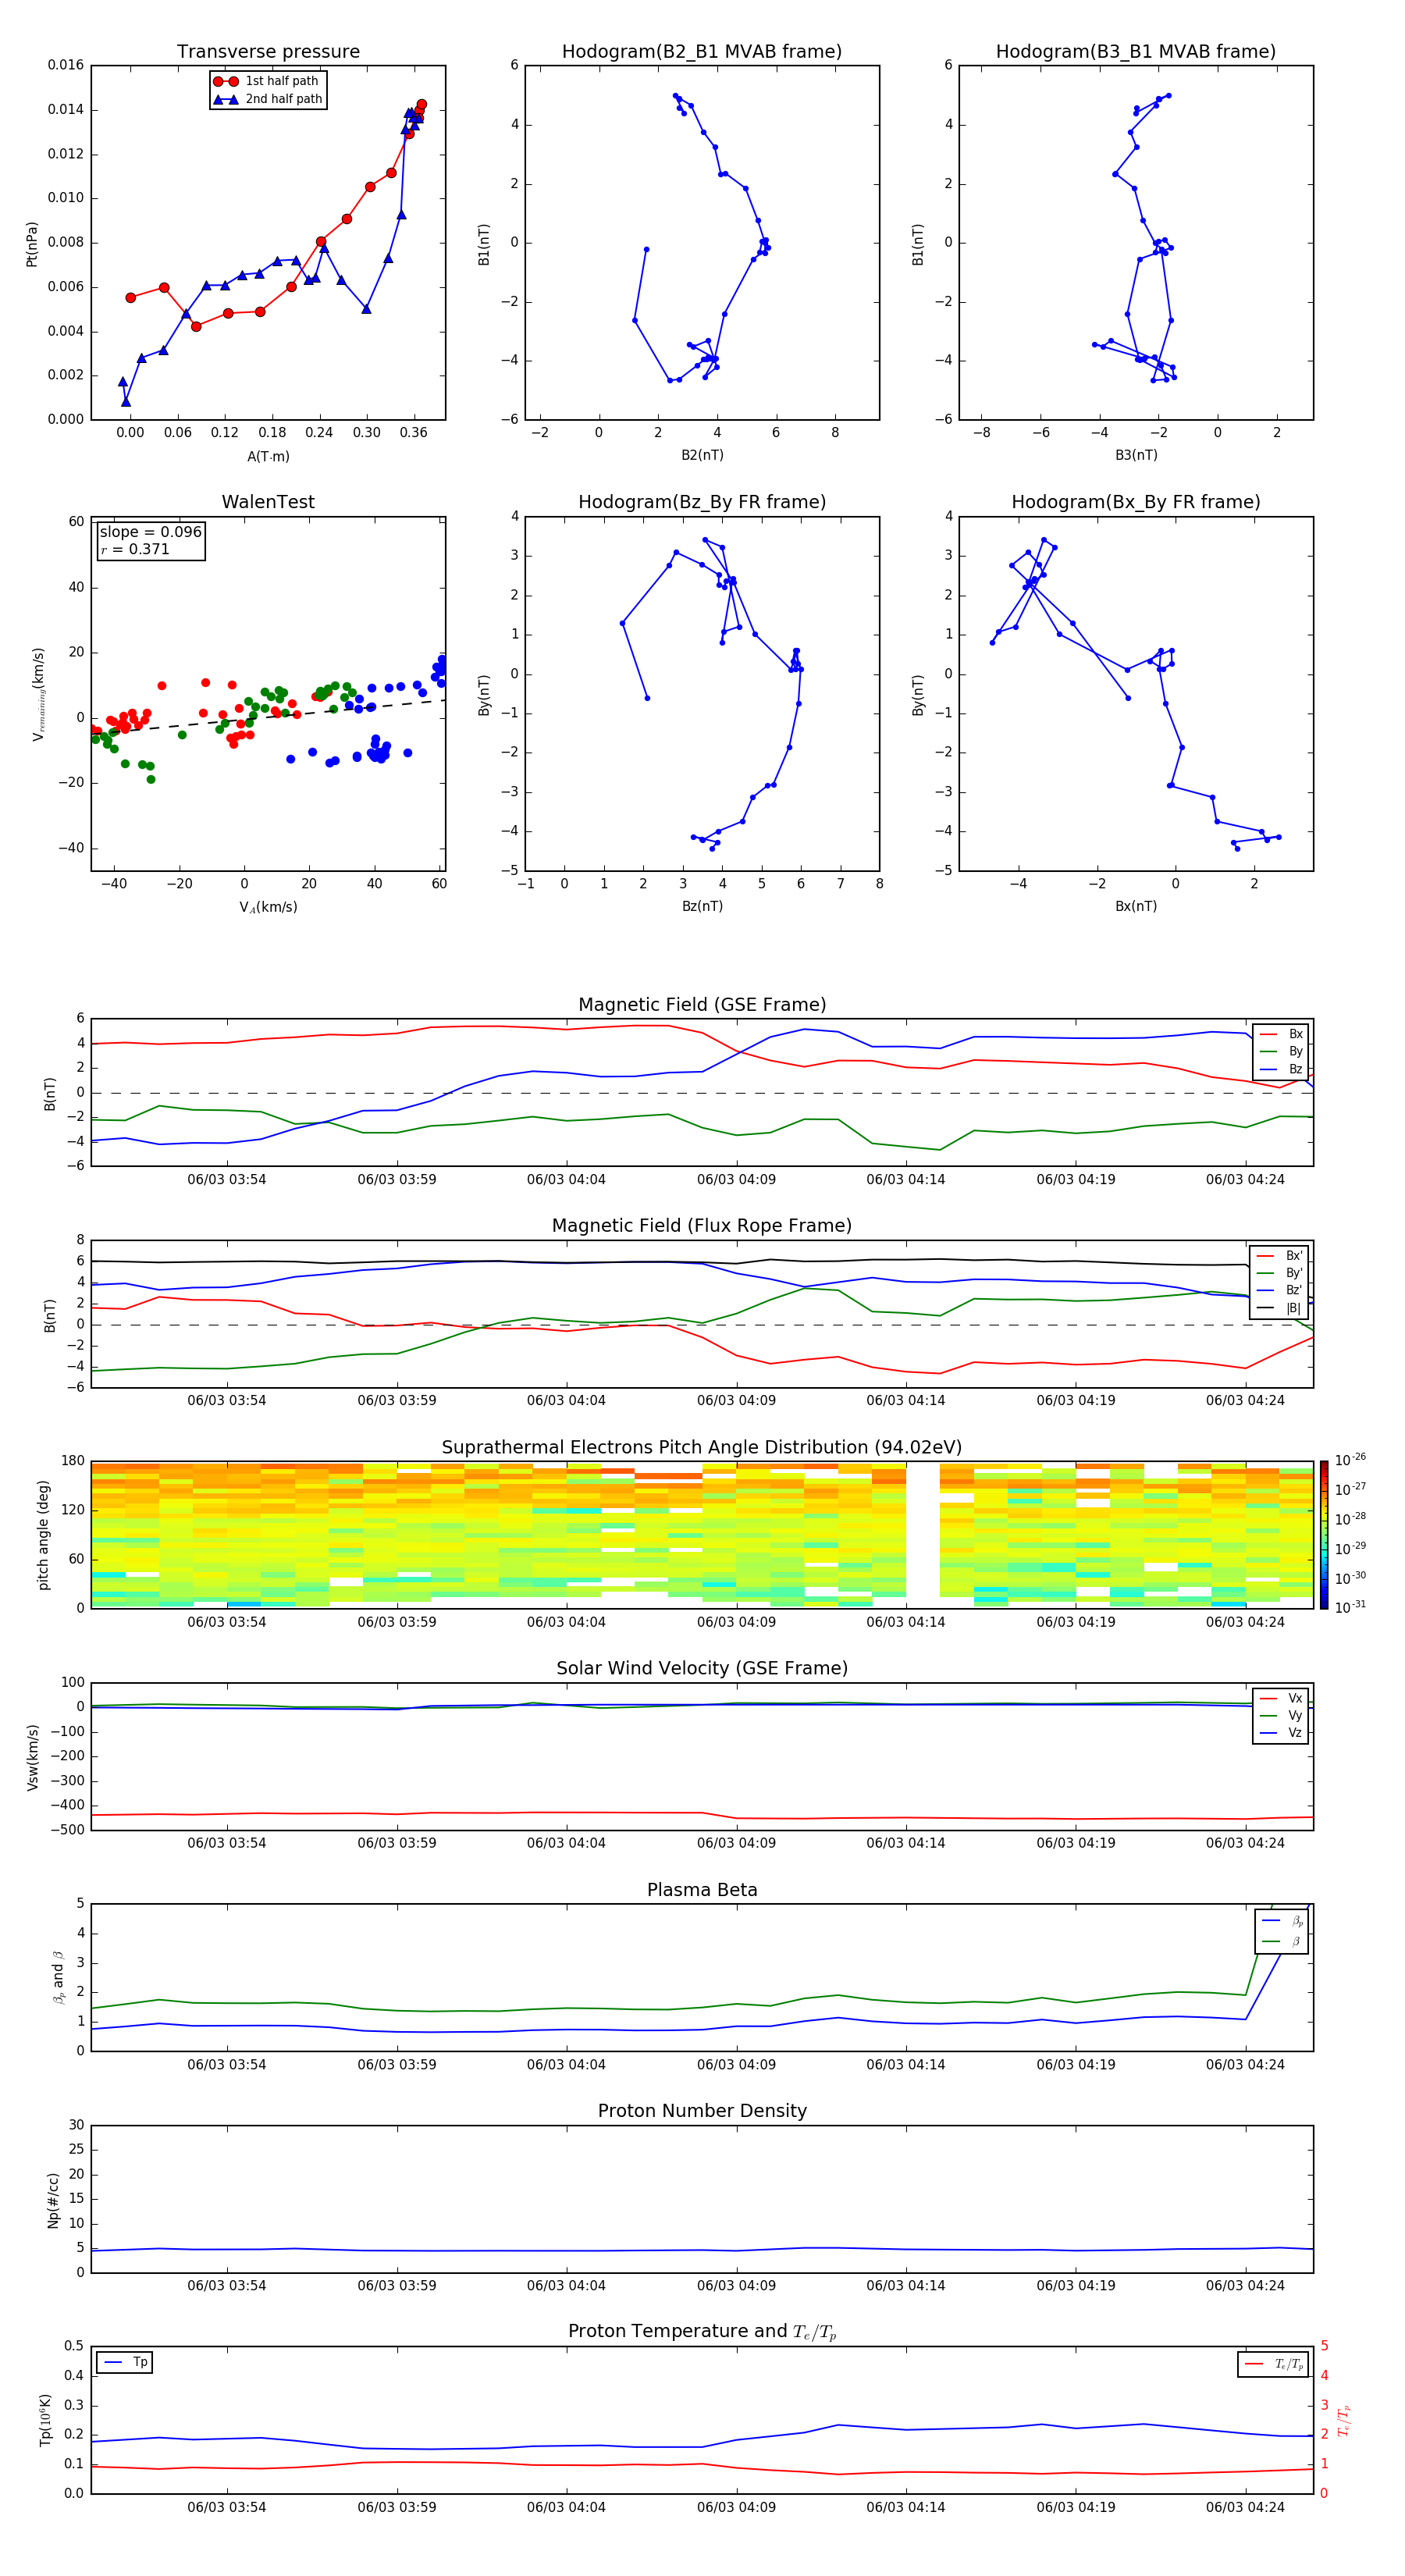Click the 'Transverse pressure' plot title
Screen dimensions: 1405x2576
268,52
